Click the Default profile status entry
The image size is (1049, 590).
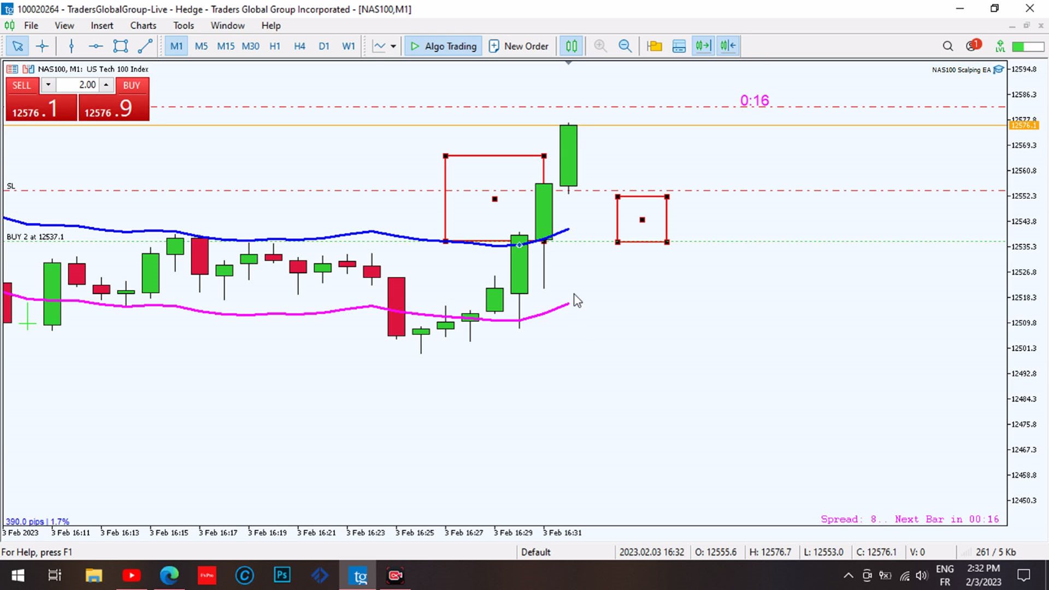point(535,552)
